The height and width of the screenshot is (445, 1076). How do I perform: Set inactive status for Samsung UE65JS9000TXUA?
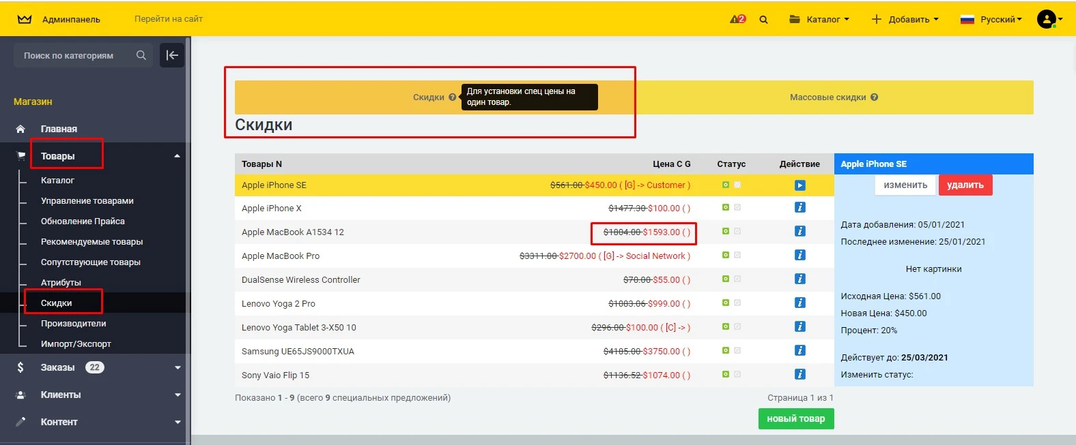pos(737,350)
